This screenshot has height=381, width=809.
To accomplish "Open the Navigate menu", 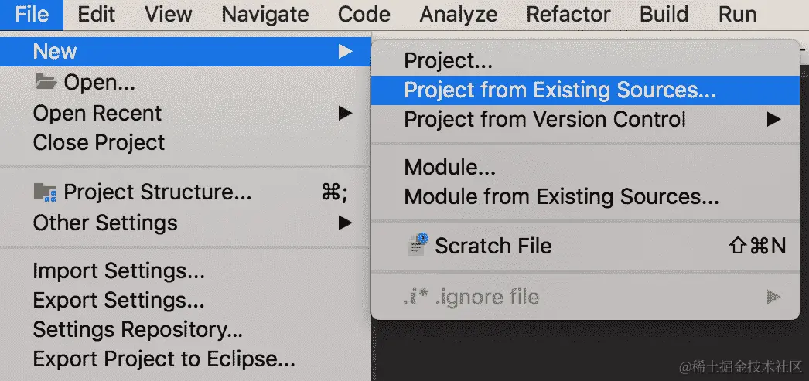I will (265, 14).
